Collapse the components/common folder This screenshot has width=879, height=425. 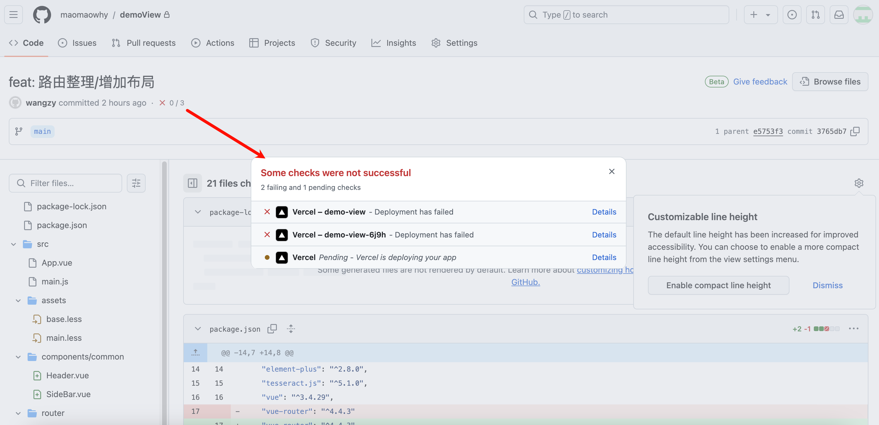click(x=18, y=357)
